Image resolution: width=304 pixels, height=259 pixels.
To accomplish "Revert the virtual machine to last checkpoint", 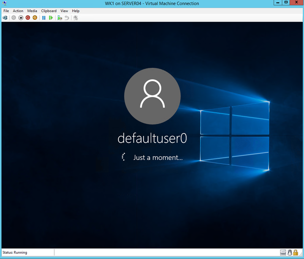I will (x=67, y=18).
